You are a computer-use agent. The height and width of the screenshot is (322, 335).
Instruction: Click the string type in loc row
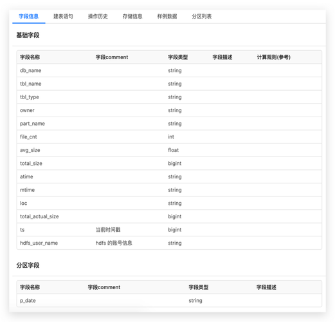tap(175, 203)
